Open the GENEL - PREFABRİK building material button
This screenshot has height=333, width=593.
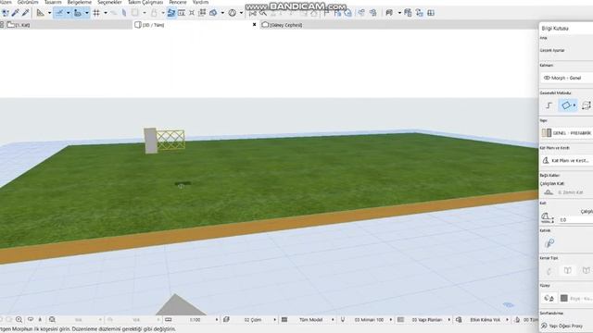[566, 133]
